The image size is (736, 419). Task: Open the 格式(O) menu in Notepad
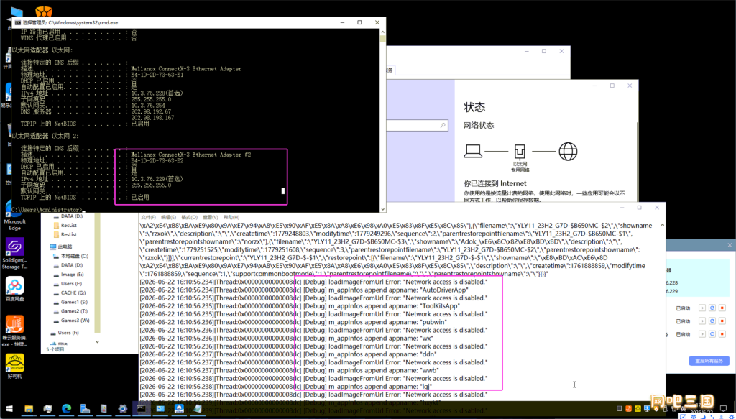pyautogui.click(x=190, y=218)
